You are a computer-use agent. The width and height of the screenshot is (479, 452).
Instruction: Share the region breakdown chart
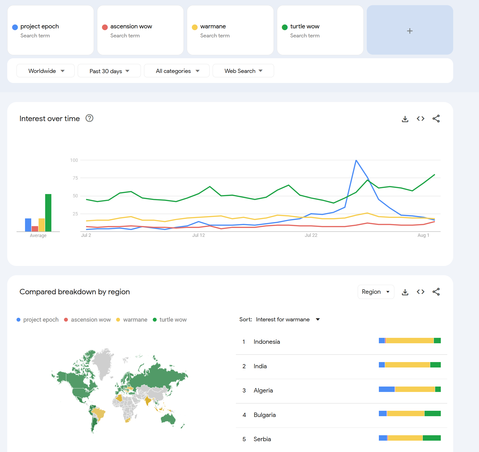point(436,292)
